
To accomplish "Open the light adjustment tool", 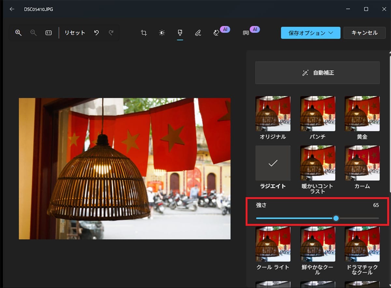I will point(162,33).
